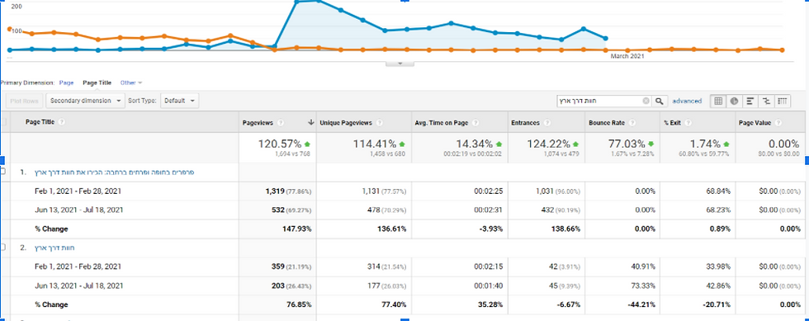Click the Pageviews sort arrow
The image size is (809, 321).
[310, 123]
